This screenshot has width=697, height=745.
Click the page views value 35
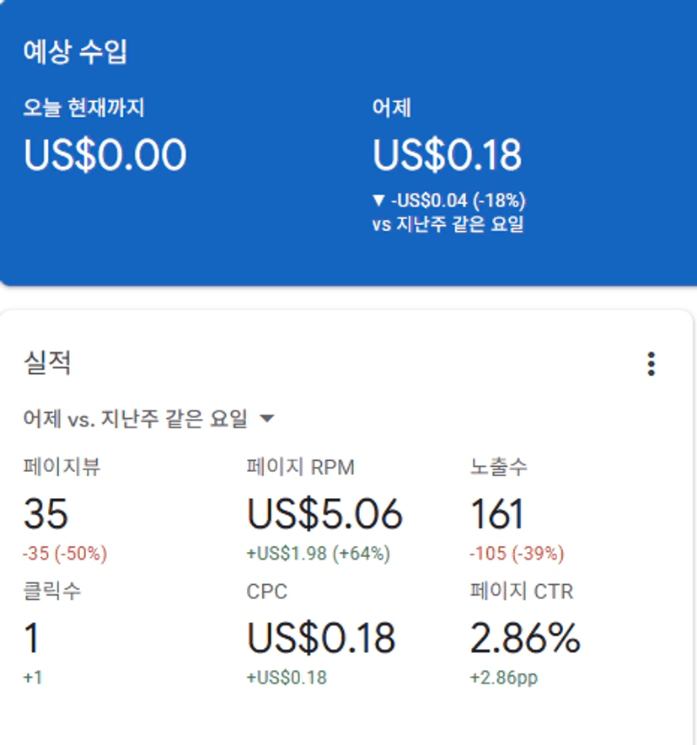point(46,514)
